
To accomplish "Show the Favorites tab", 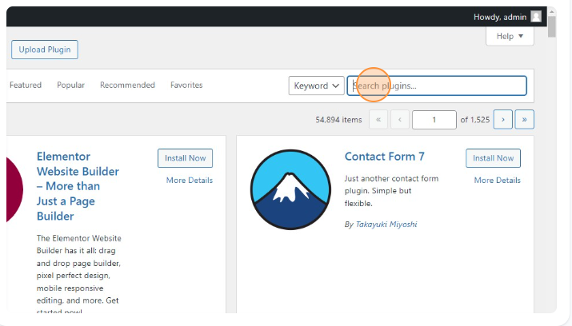I will coord(186,85).
